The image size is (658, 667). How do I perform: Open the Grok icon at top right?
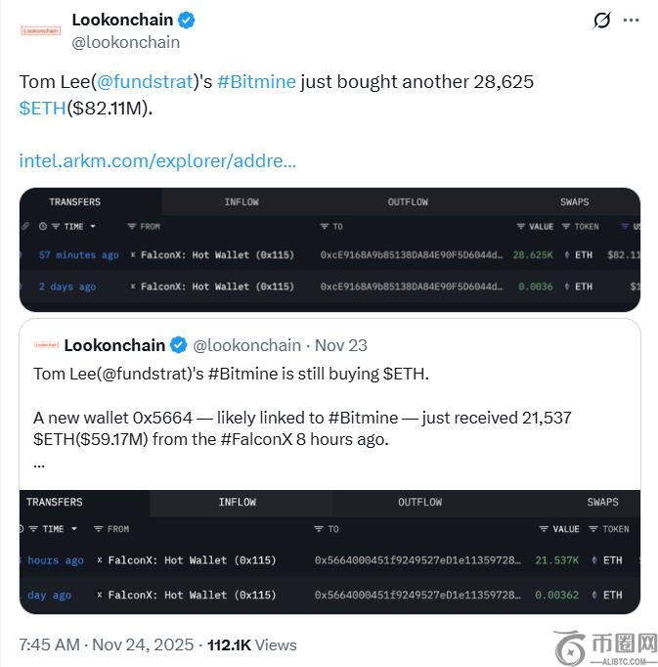(x=602, y=21)
